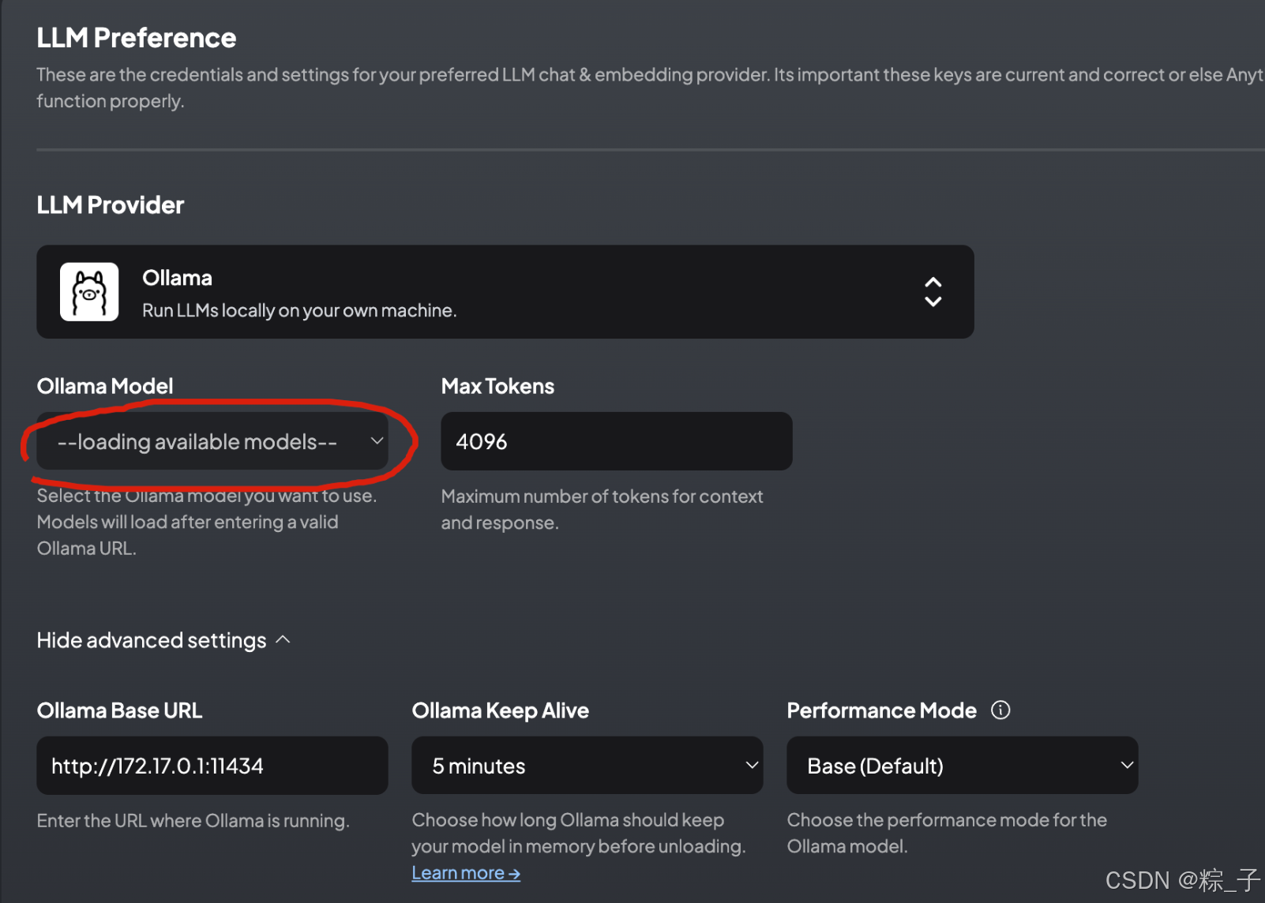The width and height of the screenshot is (1265, 903).
Task: Click the Ollama Base URL label
Action: pos(119,710)
